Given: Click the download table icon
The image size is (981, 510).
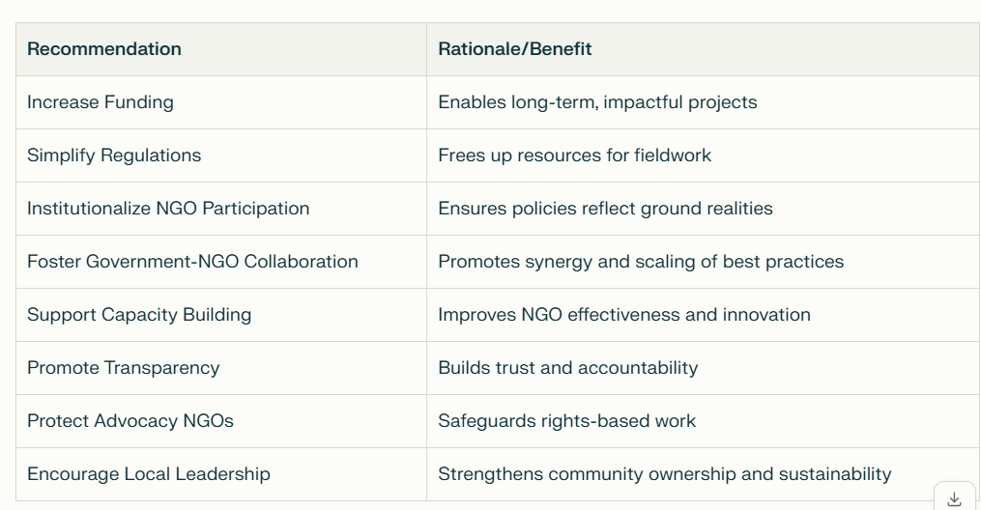Looking at the screenshot, I should coord(954,498).
